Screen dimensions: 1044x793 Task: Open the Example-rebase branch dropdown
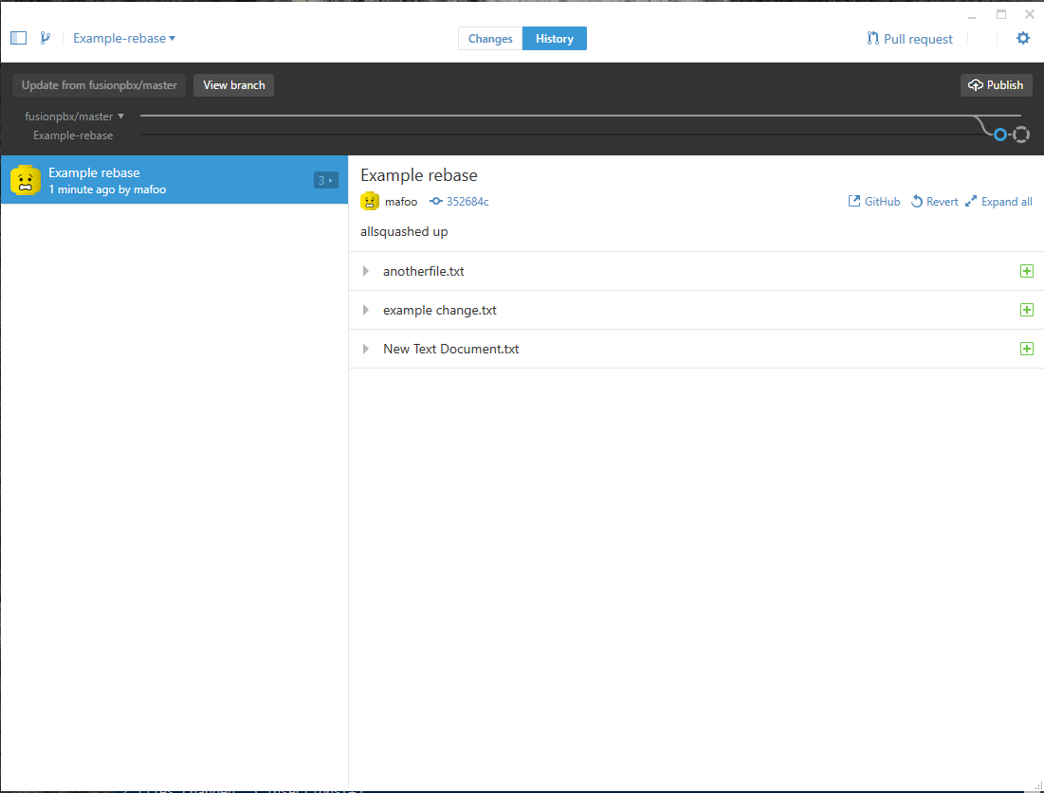124,39
